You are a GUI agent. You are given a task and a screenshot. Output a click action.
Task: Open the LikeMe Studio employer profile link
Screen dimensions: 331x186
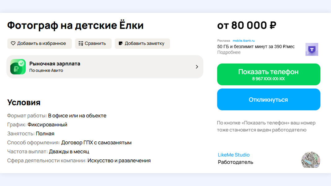click(x=234, y=155)
